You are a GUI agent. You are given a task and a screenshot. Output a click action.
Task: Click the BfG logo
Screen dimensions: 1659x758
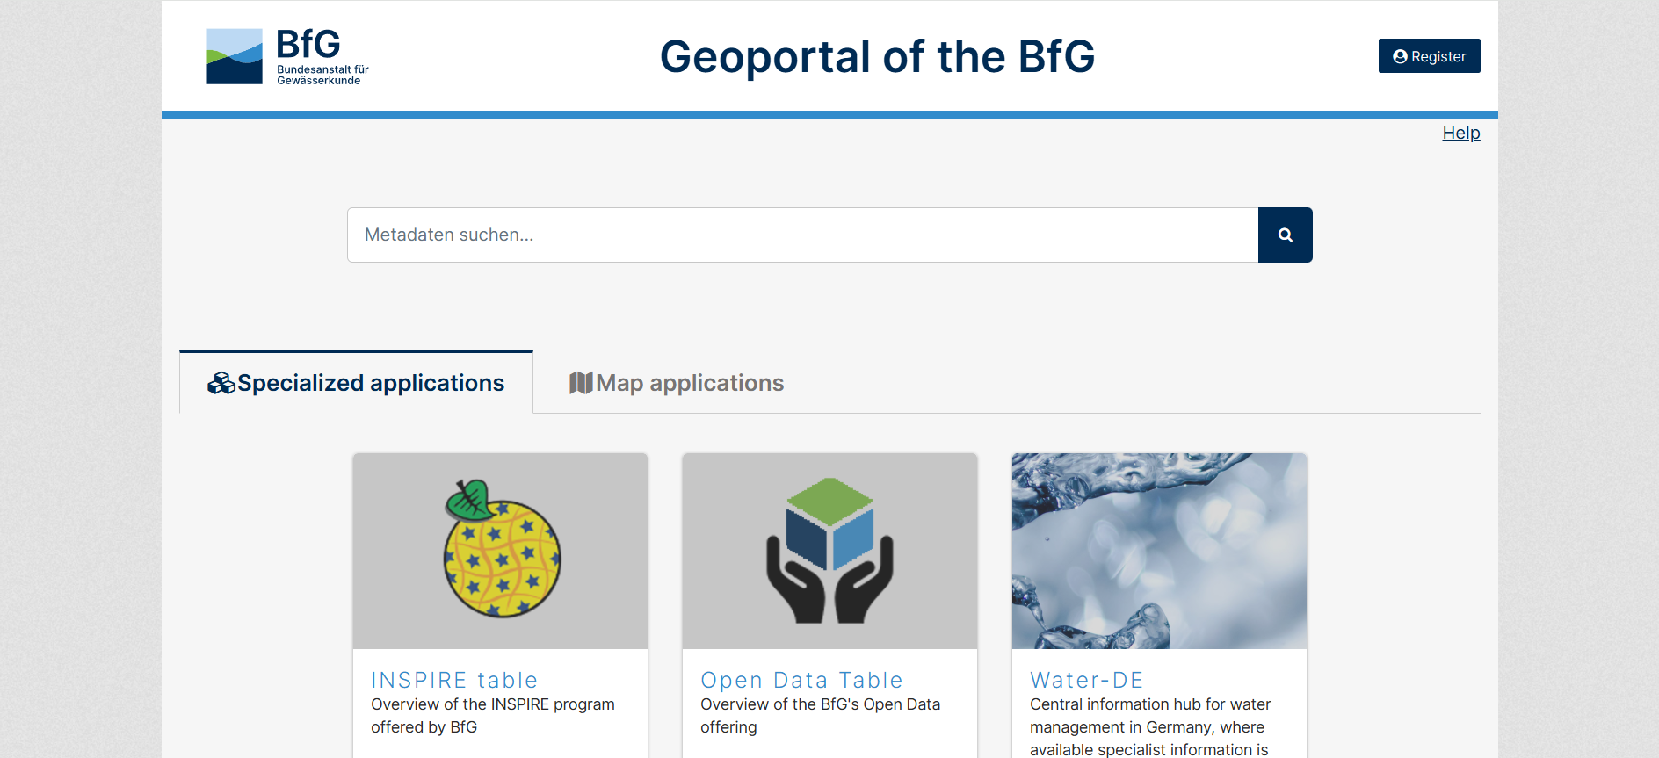[287, 56]
